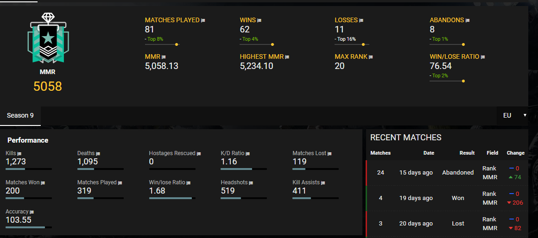Click the Accuracy progress bar
Image resolution: width=538 pixels, height=238 pixels.
click(29, 227)
